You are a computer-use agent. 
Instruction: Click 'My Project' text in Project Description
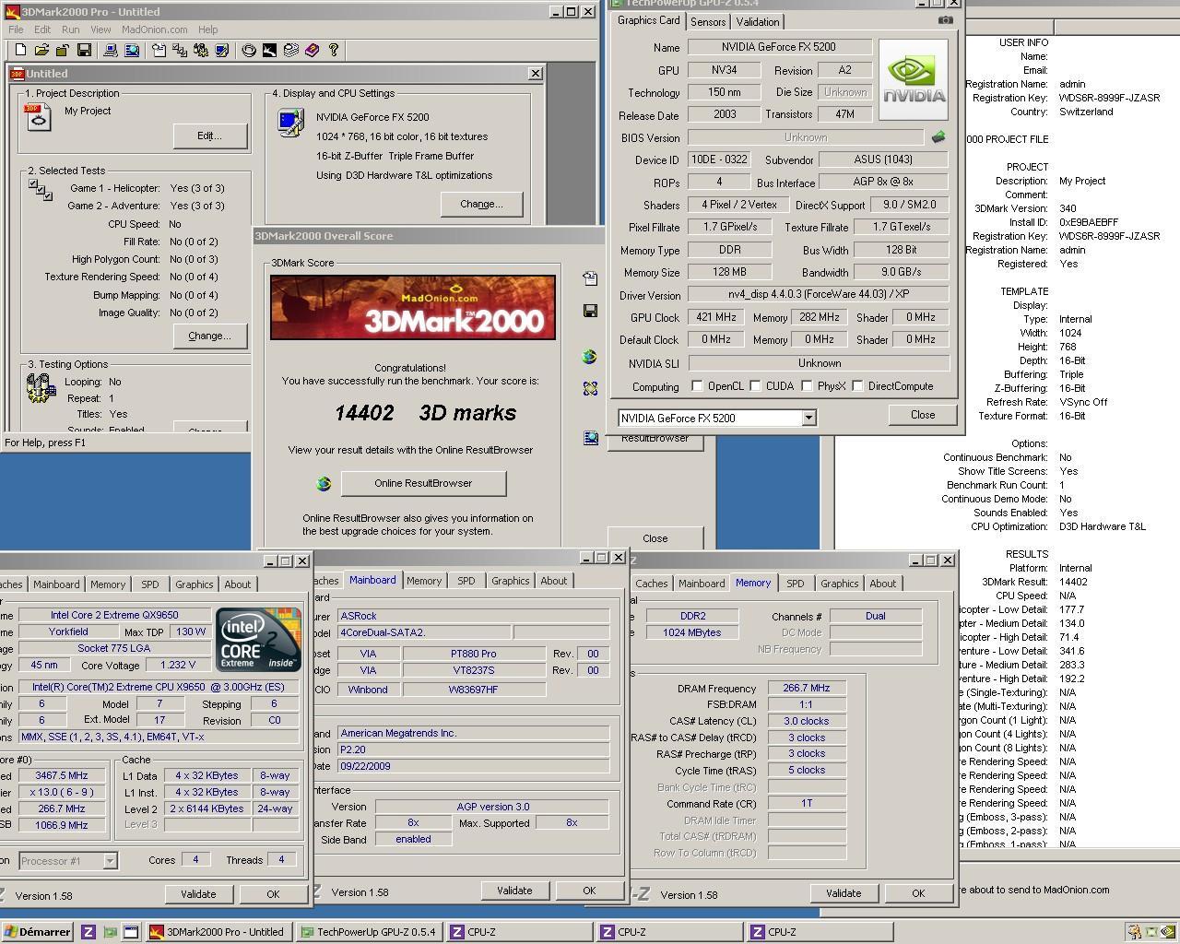pyautogui.click(x=88, y=111)
